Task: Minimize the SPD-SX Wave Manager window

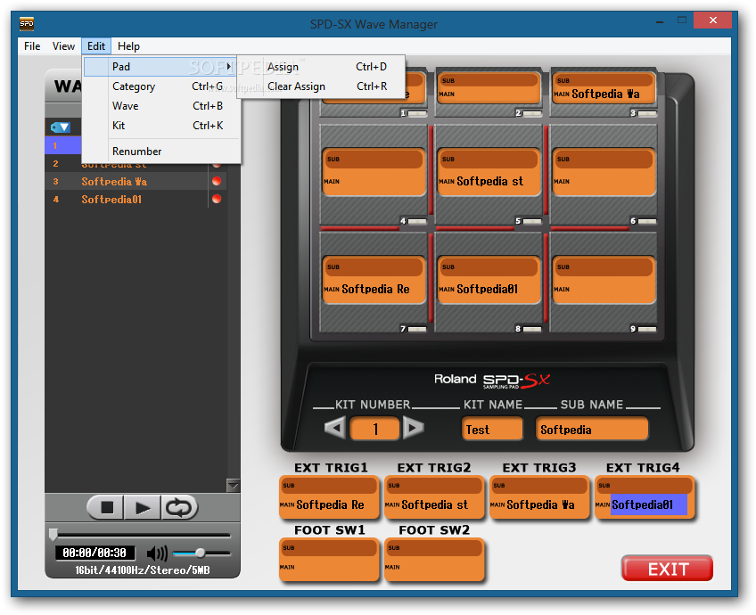Action: 659,20
